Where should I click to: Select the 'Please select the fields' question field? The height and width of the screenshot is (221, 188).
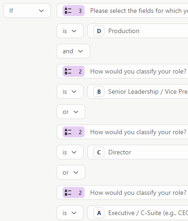coord(122,11)
